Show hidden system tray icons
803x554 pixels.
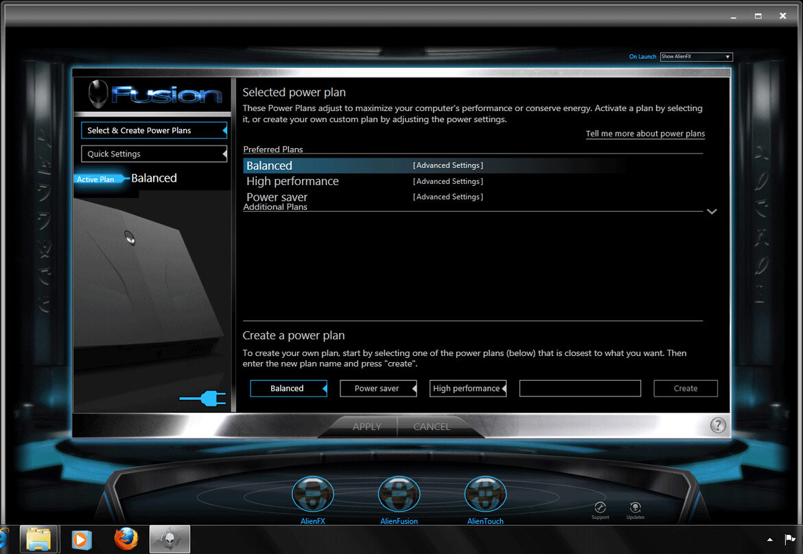(x=769, y=539)
